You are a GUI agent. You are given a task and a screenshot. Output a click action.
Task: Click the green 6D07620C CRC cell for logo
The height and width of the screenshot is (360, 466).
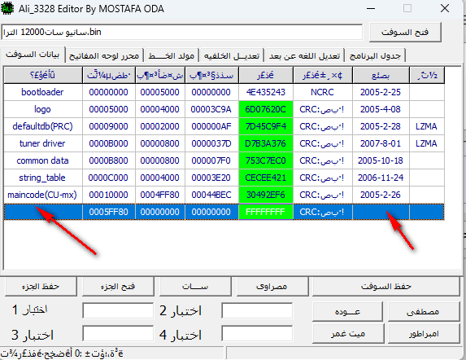tap(266, 109)
